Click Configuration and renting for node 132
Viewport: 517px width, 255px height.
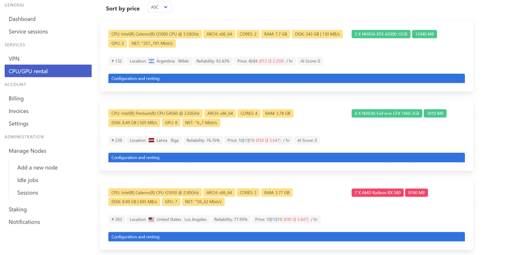click(x=286, y=78)
